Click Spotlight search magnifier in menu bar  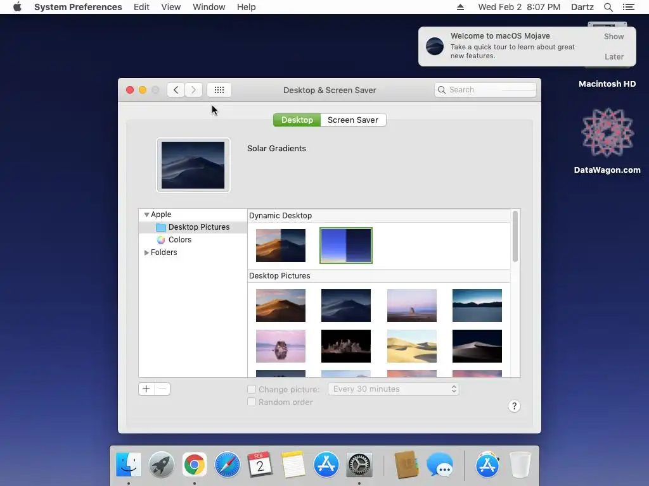coord(608,7)
